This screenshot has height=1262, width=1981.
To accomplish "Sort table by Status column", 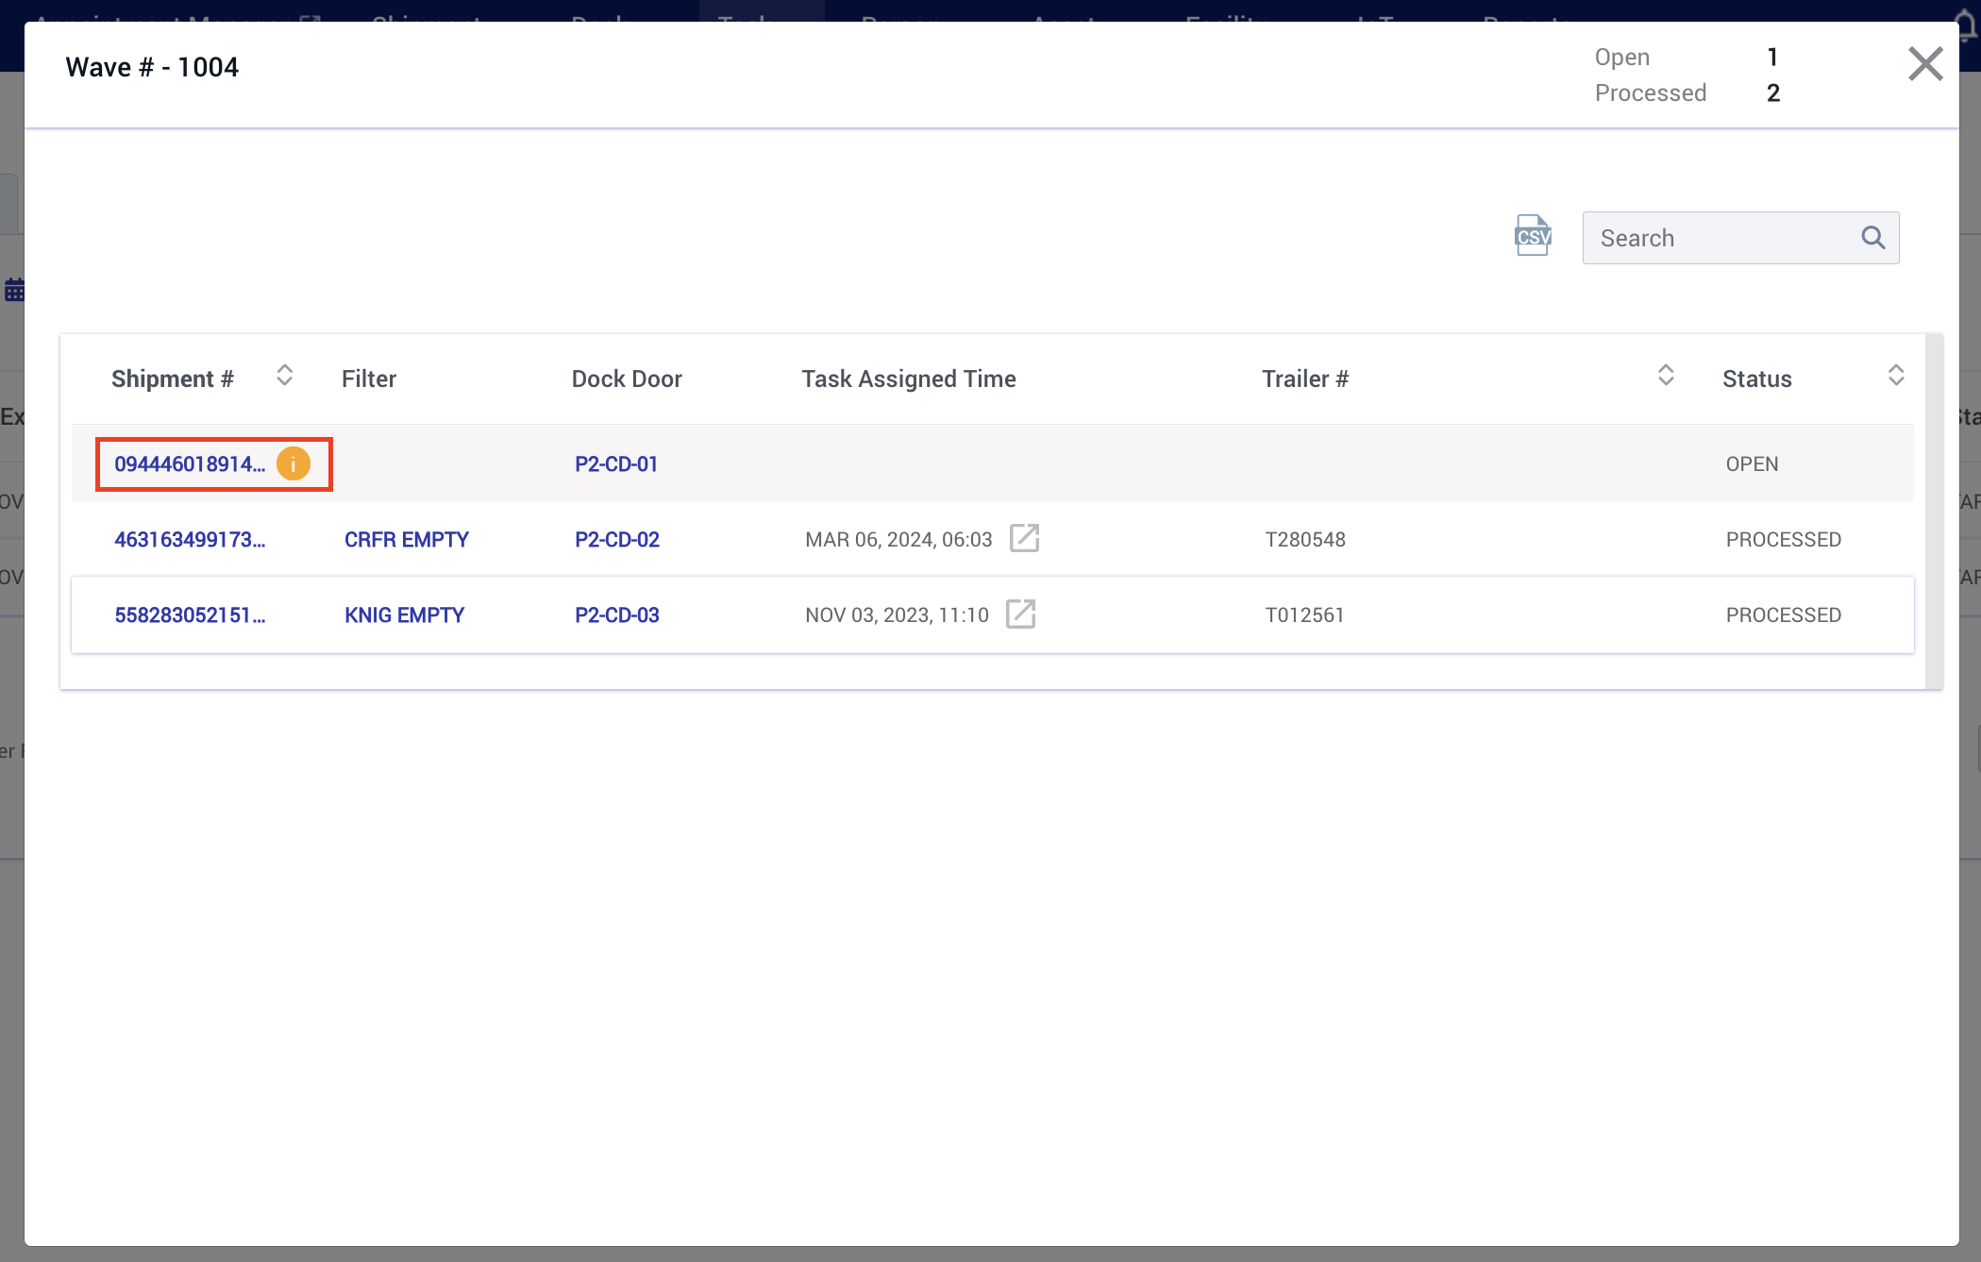I will (1896, 376).
